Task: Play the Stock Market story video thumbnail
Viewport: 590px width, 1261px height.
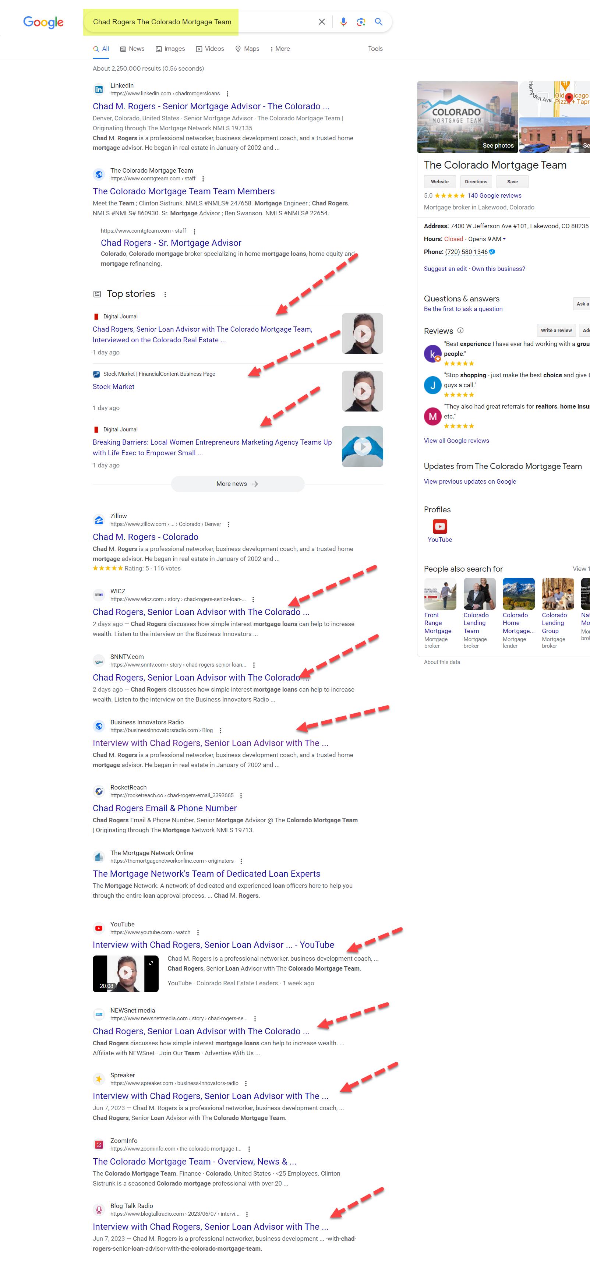Action: coord(362,391)
